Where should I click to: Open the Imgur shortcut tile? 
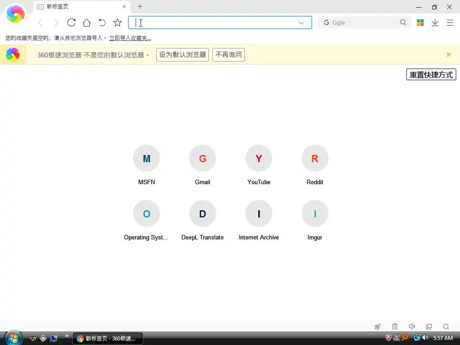(x=315, y=220)
